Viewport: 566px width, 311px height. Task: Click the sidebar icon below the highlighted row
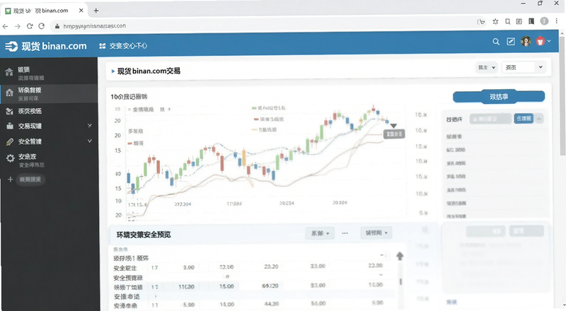pyautogui.click(x=9, y=111)
